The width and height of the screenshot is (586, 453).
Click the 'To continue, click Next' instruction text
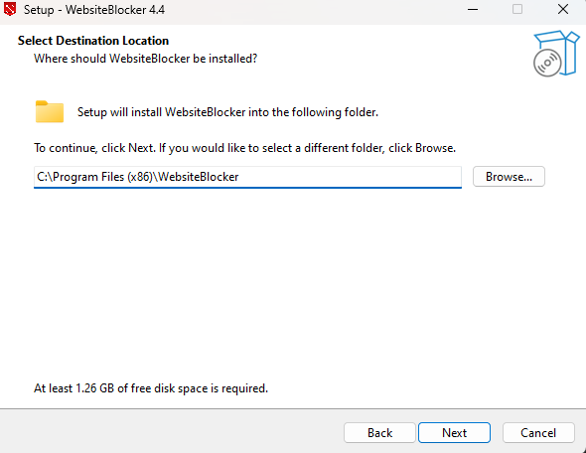[244, 148]
